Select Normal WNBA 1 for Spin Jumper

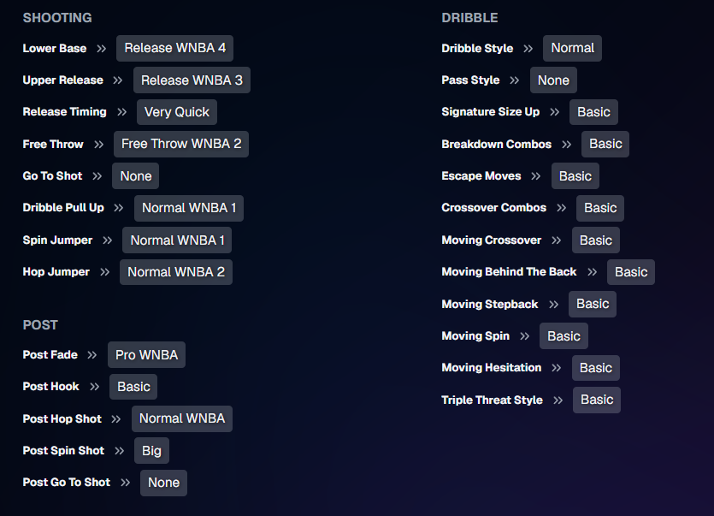click(177, 240)
